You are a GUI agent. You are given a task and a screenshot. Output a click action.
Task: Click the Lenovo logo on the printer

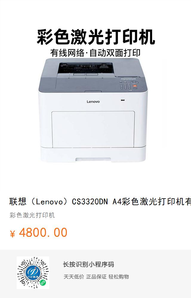tap(93, 102)
